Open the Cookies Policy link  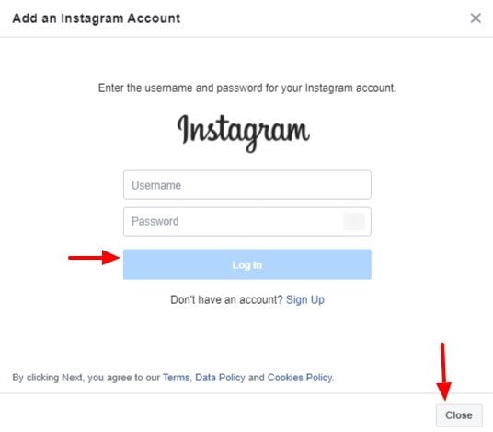300,378
